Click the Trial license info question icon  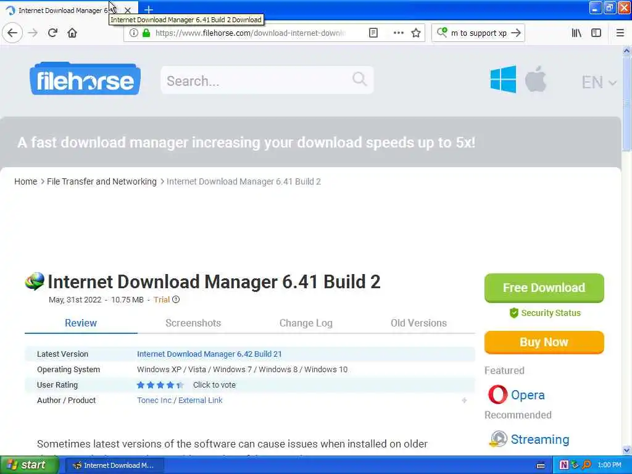point(176,300)
